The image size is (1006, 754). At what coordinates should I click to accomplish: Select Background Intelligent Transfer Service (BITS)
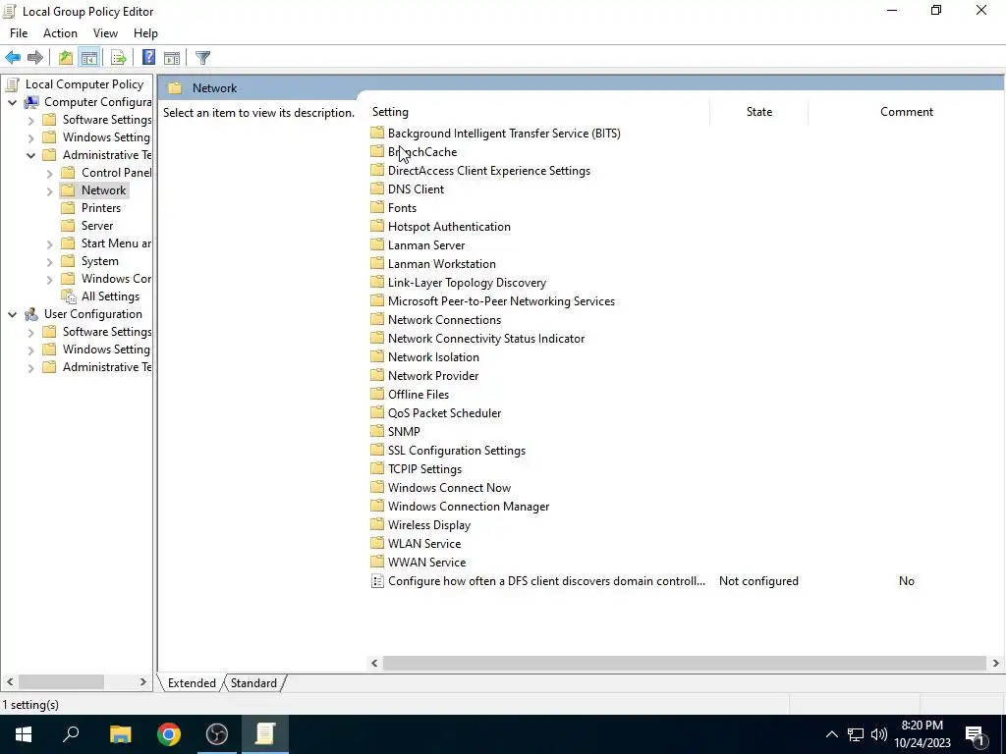tap(504, 134)
